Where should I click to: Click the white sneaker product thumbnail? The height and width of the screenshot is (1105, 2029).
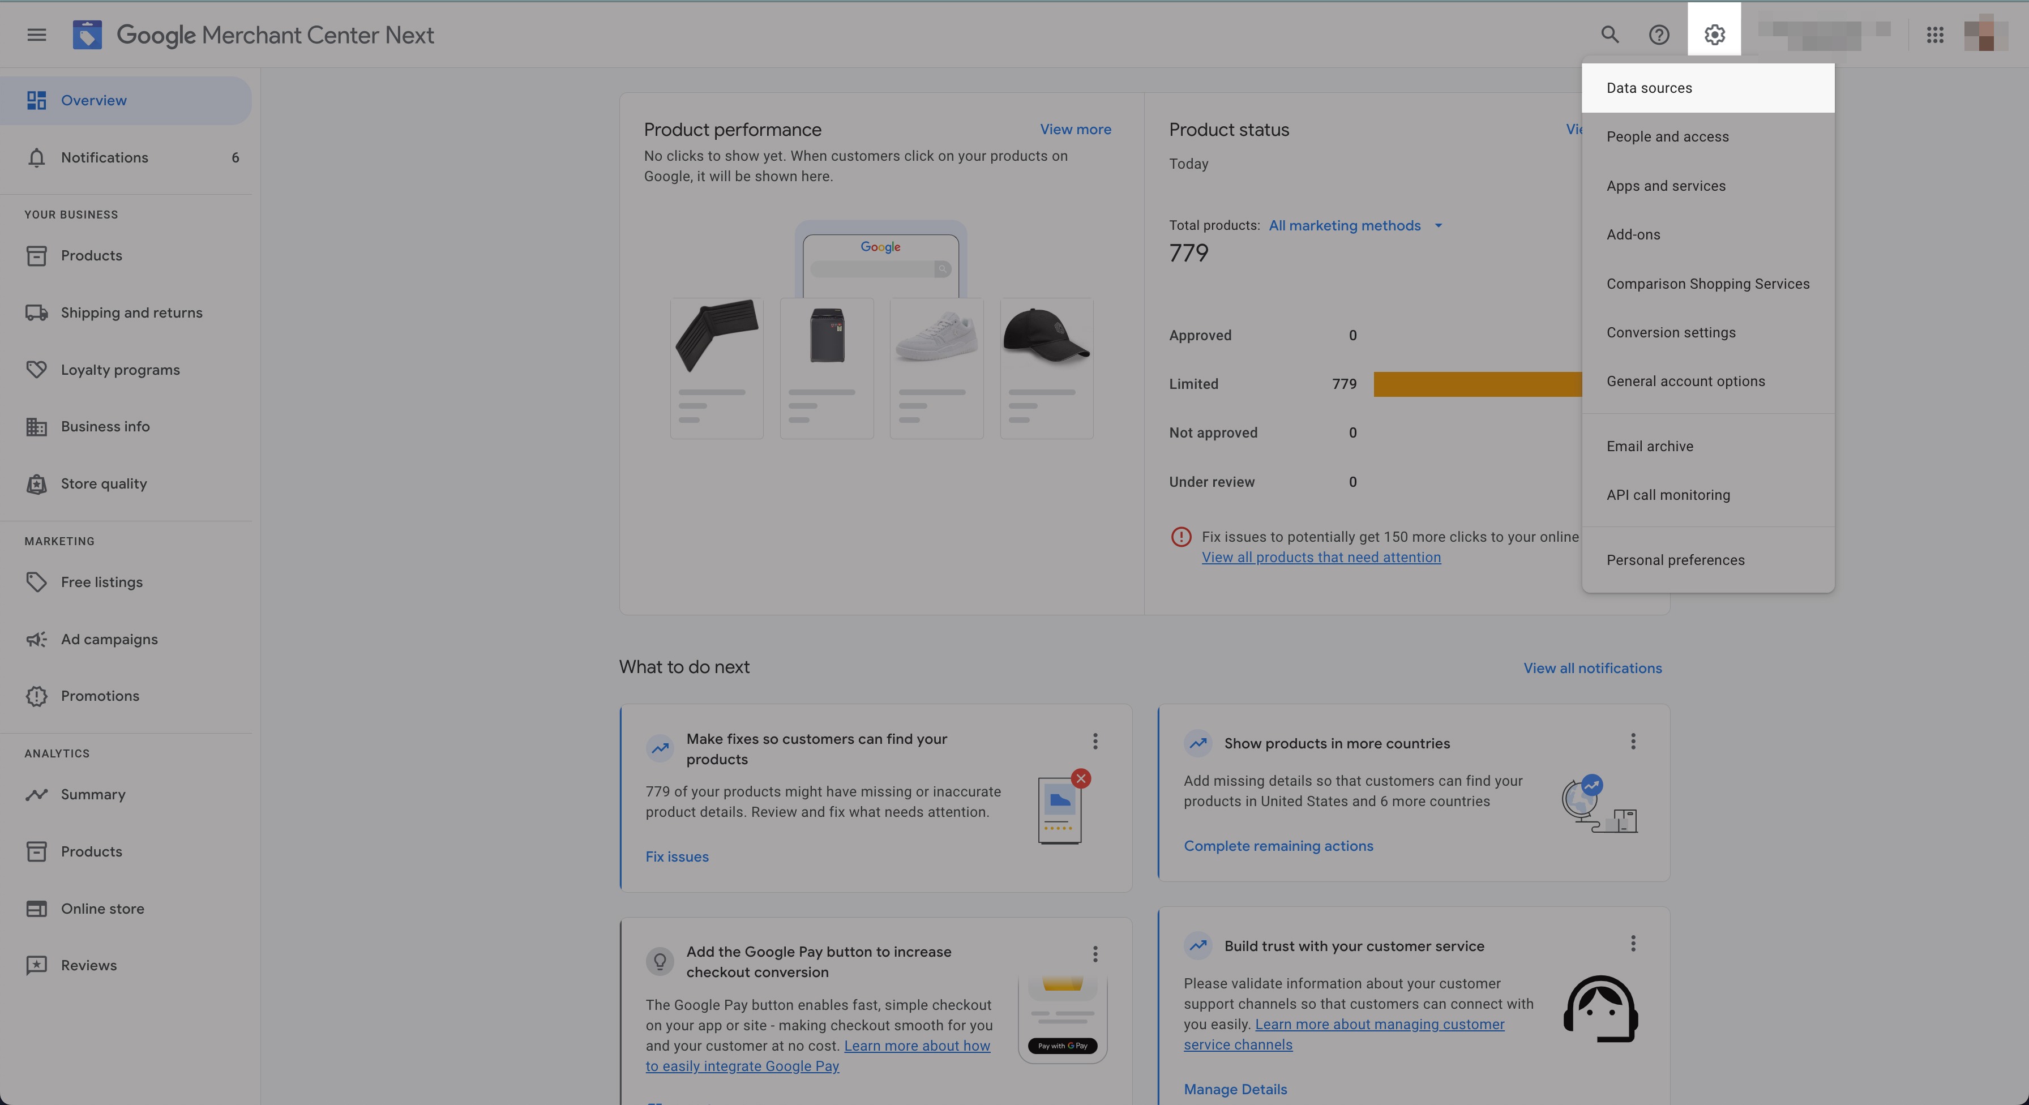coord(936,369)
